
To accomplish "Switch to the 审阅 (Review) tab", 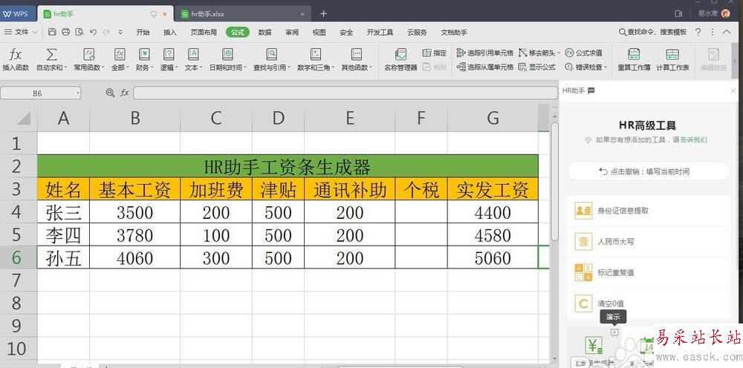I will pos(292,32).
